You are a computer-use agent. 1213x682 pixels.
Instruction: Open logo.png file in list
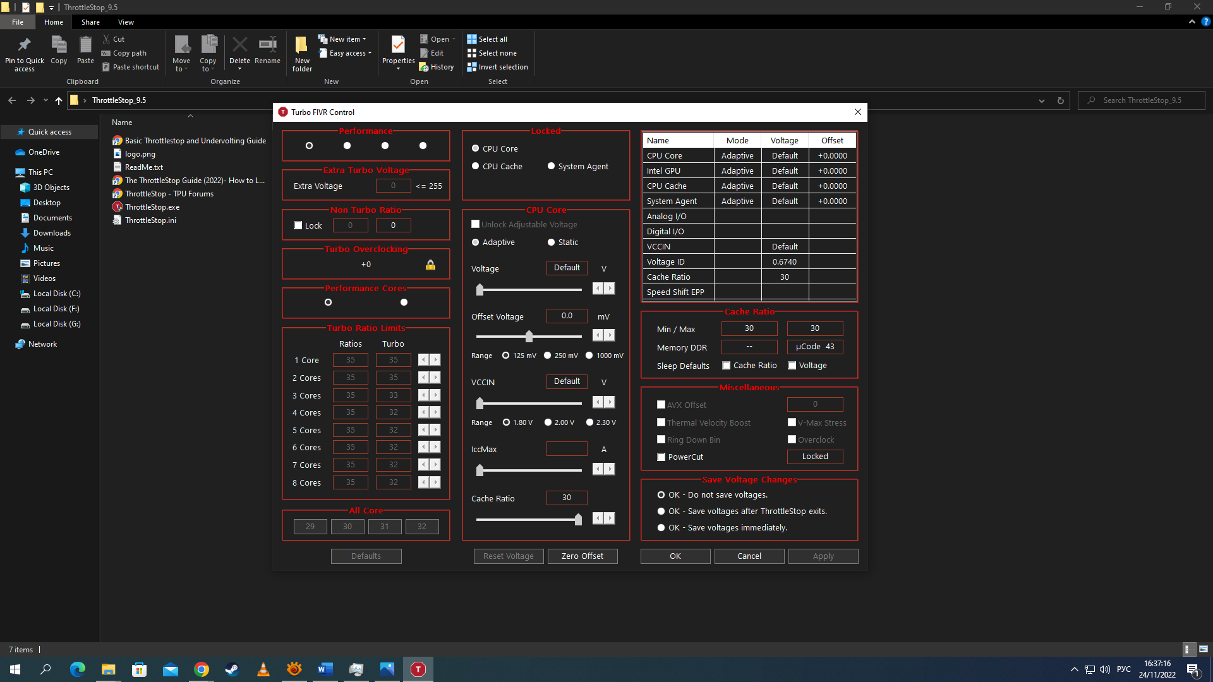140,154
